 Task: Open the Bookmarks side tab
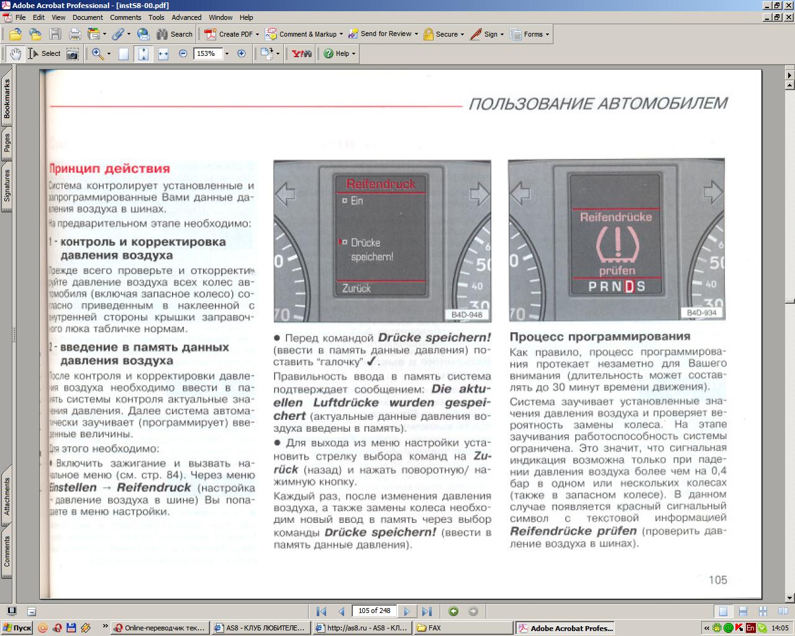7,98
